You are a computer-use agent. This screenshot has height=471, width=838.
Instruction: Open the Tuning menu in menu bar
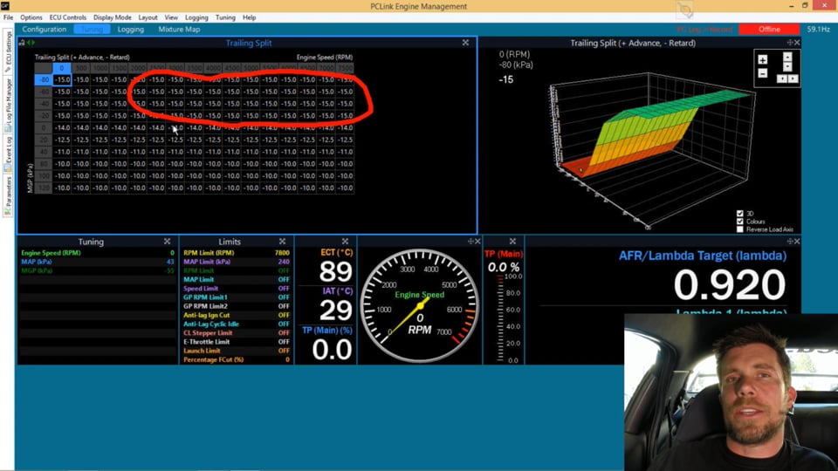pos(225,17)
